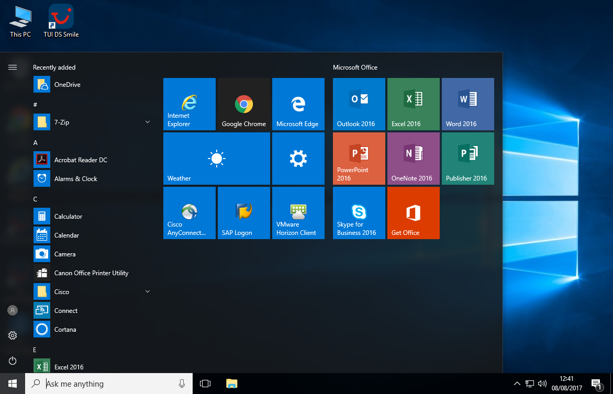613x394 pixels.
Task: Open the Internet Explorer tile
Action: [x=189, y=104]
